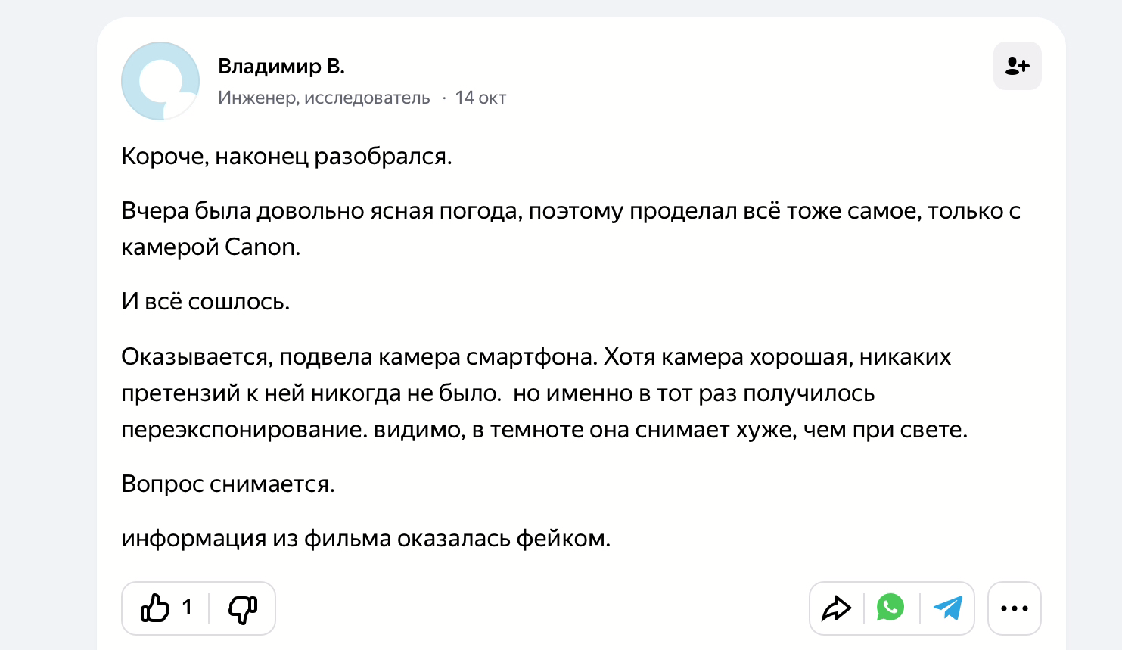This screenshot has height=650, width=1122.
Task: Like the answer with thumbs-up
Action: point(155,608)
